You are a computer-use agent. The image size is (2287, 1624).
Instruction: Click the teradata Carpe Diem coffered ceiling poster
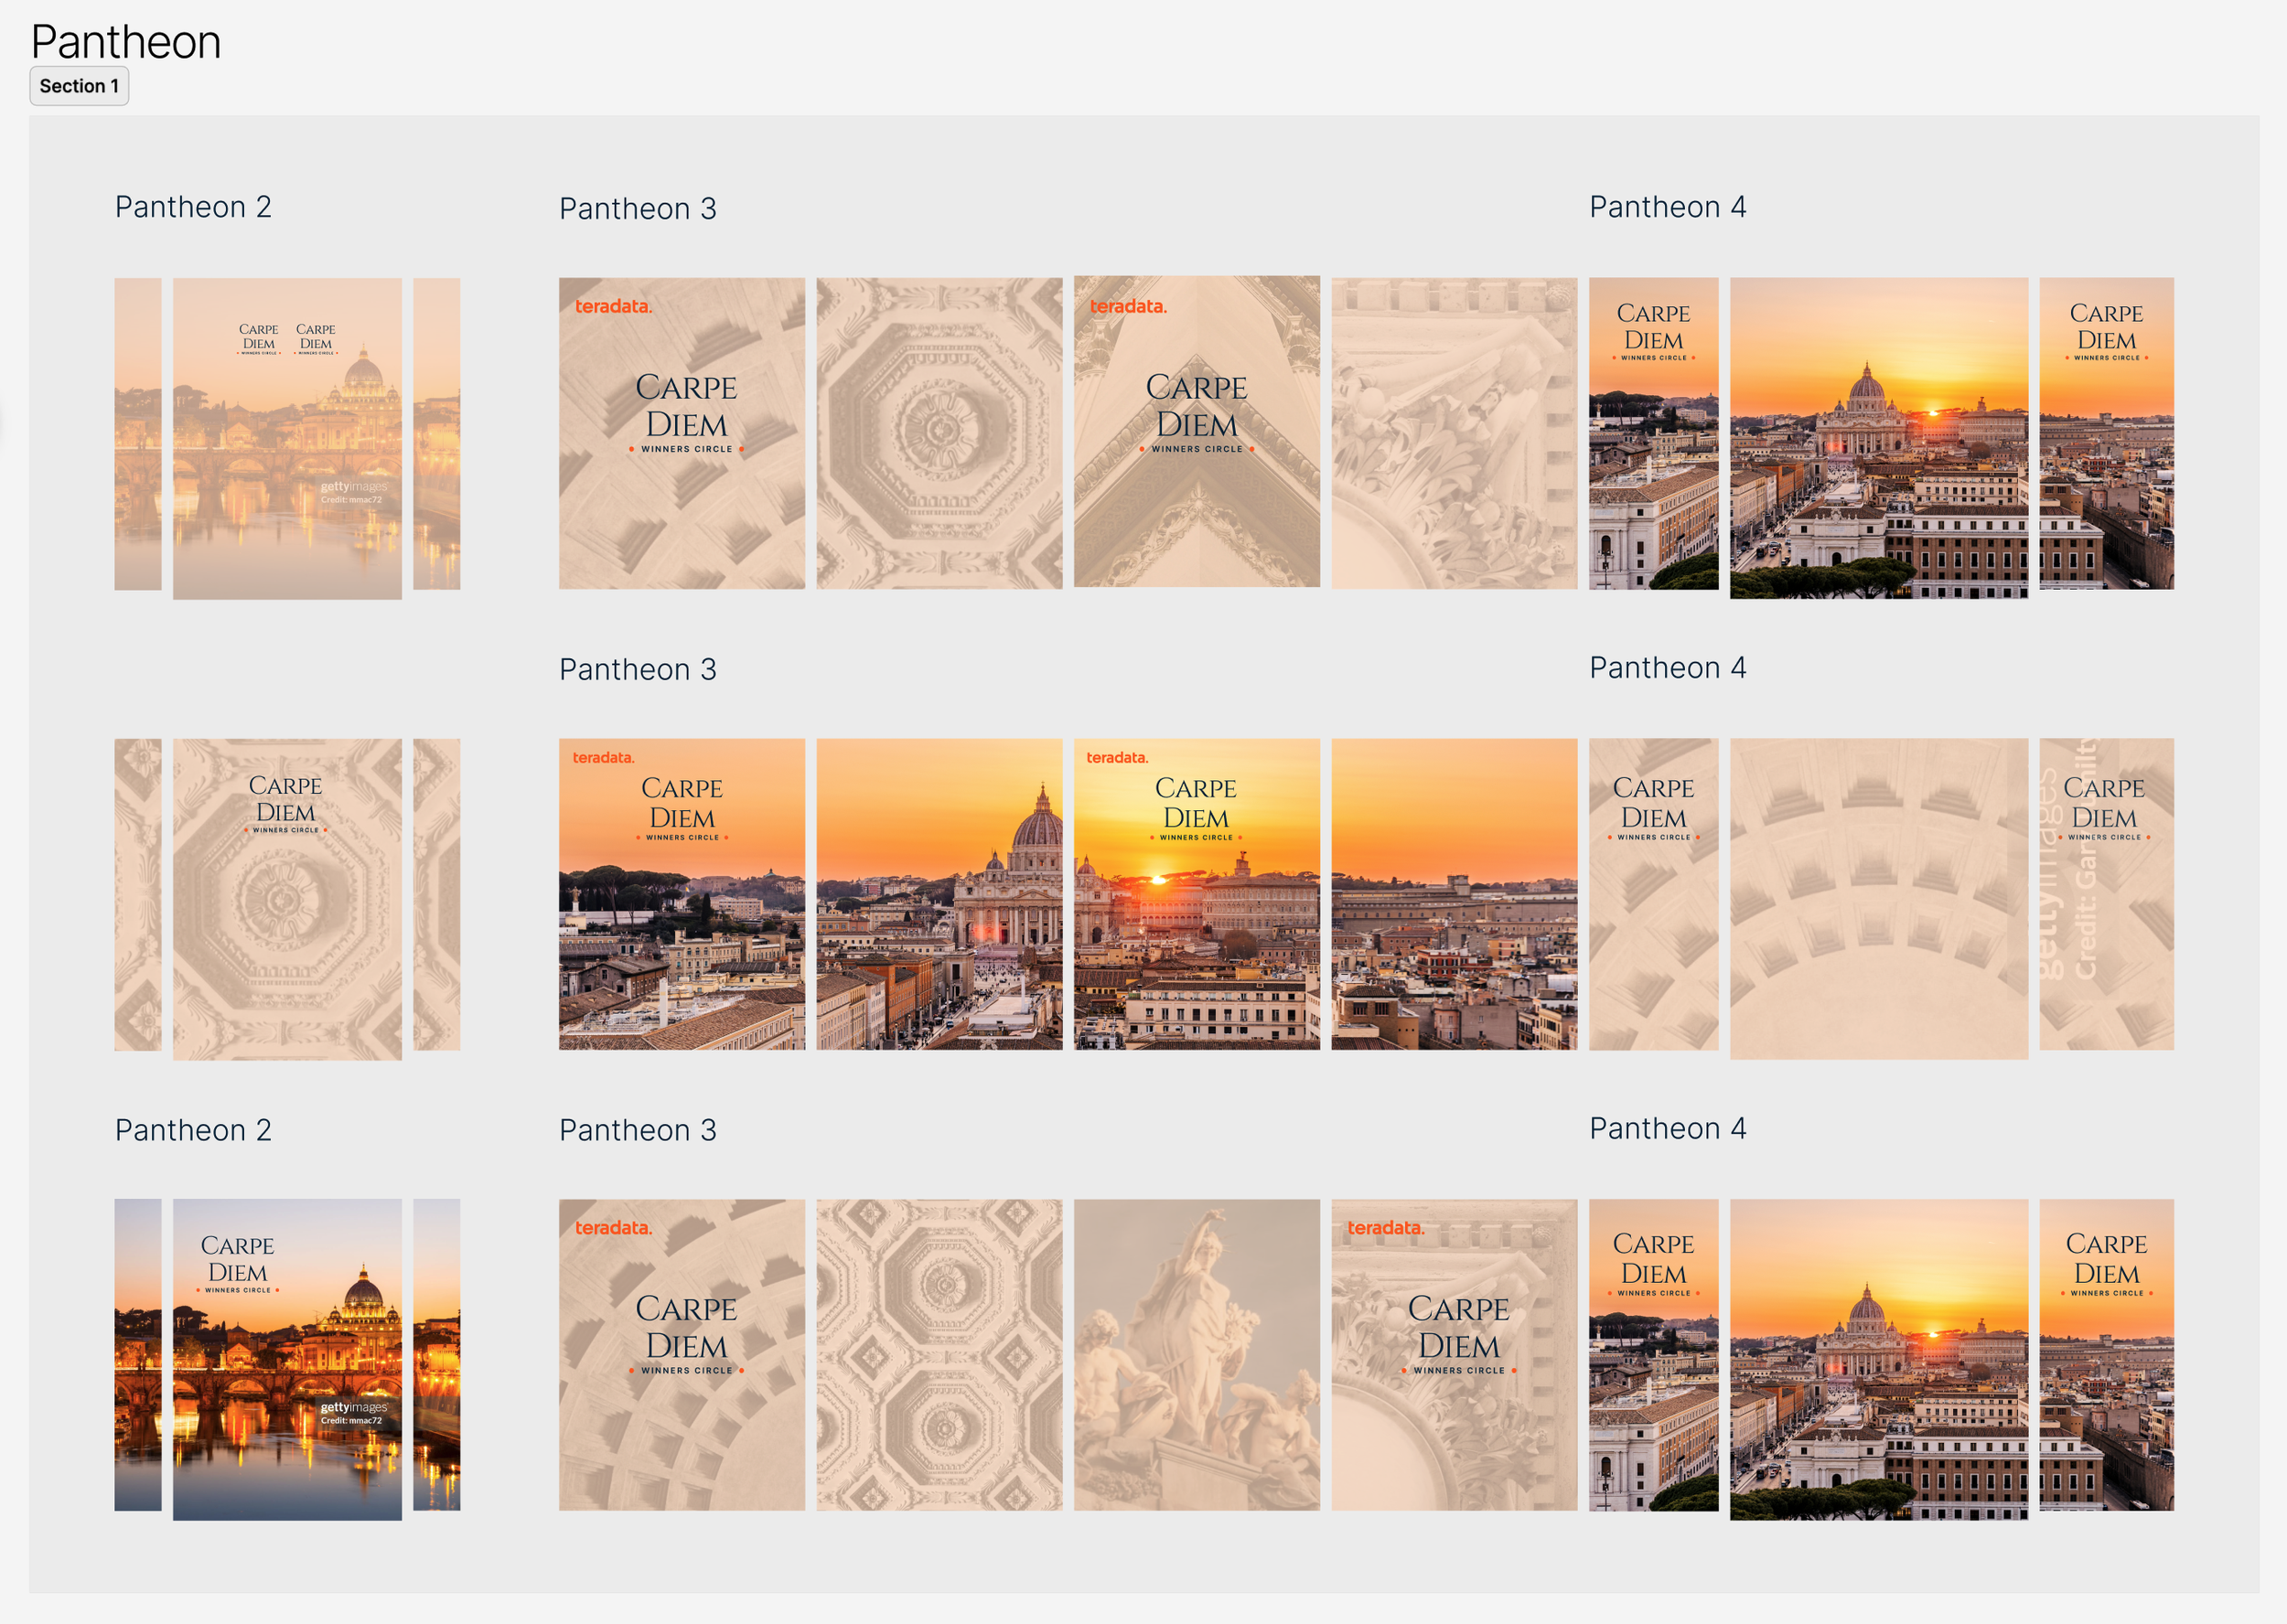pos(682,430)
